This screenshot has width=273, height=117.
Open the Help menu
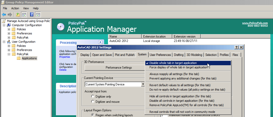pos(35,8)
